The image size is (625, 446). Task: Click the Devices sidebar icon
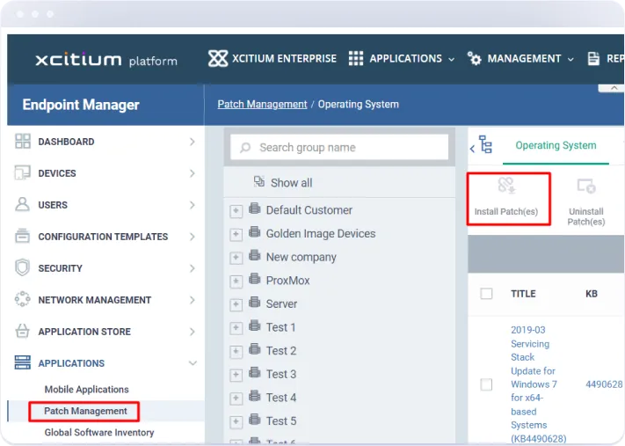22,172
